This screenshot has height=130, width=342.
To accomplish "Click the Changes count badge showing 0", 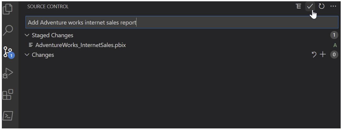I will [334, 54].
